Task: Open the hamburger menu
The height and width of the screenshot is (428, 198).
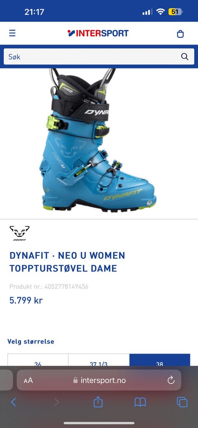Action: coord(12,33)
